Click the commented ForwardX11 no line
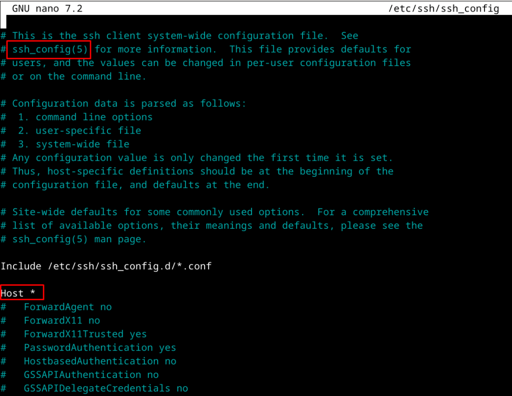 [61, 320]
